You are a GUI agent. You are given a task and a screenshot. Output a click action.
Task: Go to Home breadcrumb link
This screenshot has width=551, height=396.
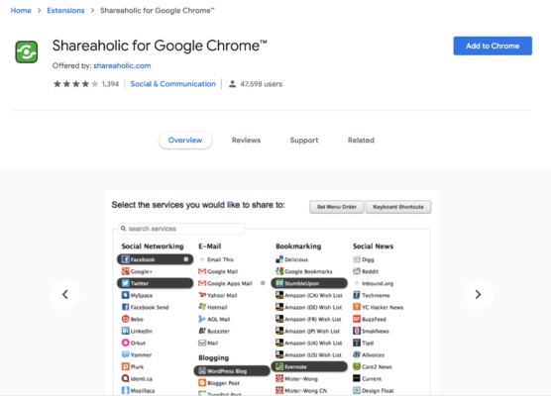click(x=21, y=11)
